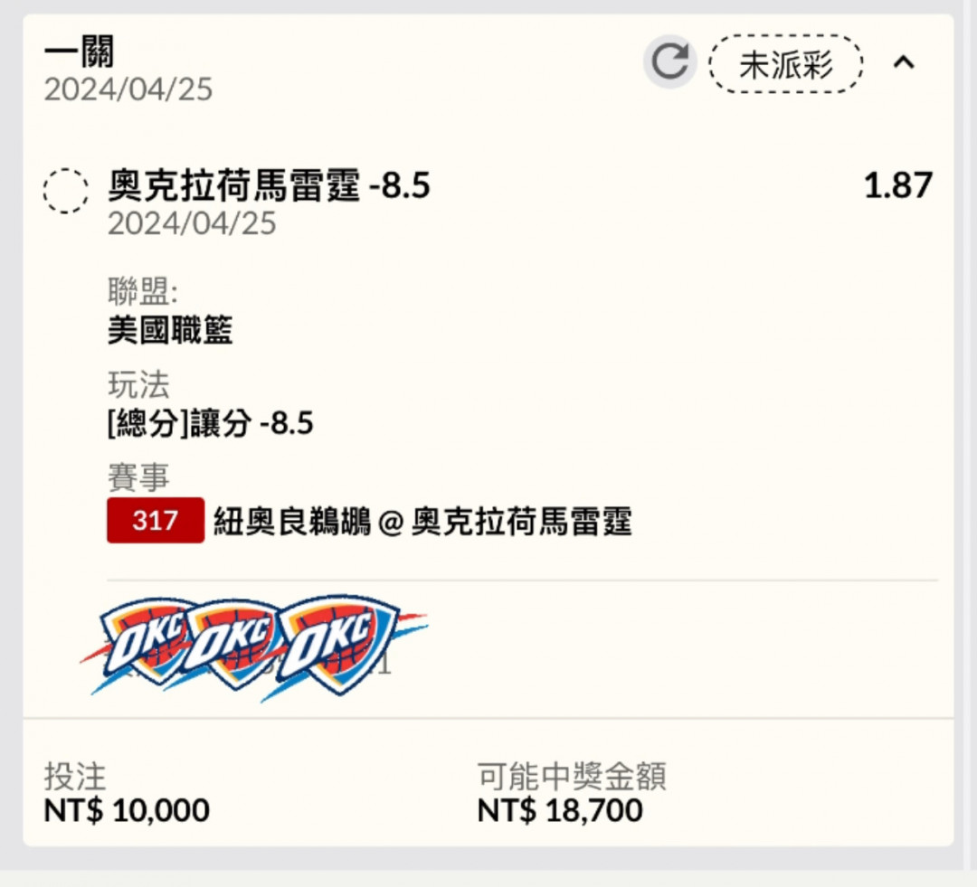Click the 2024/04/25 date below the selection title

coord(192,223)
